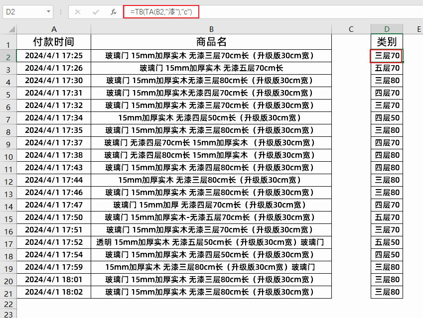The image size is (423, 318).
Task: Click product cell 玻璃门 15mm加厚 无漆四层70cm长
Action: [211, 205]
